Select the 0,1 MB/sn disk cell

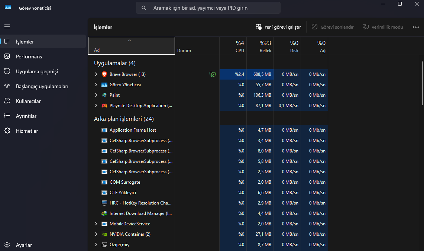pyautogui.click(x=287, y=106)
